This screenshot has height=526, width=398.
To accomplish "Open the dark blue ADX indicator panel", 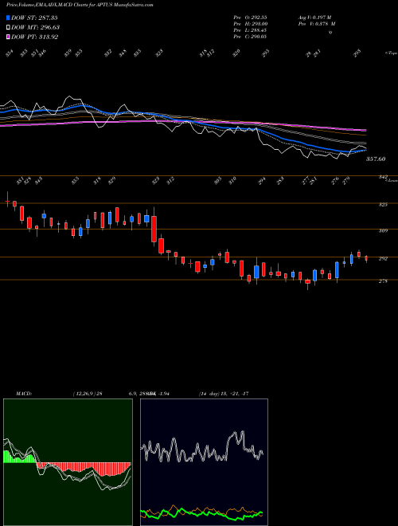I will [x=204, y=462].
